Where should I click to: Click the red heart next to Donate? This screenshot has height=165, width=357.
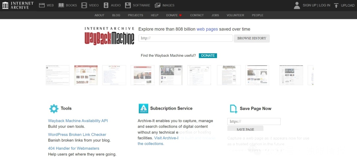point(180,15)
